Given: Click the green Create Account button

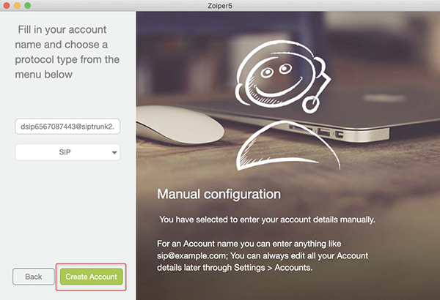Looking at the screenshot, I should pos(91,277).
